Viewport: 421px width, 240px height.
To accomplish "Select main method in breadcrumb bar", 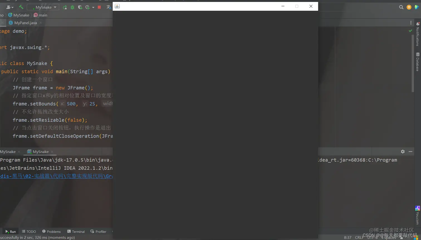I will (x=40, y=15).
